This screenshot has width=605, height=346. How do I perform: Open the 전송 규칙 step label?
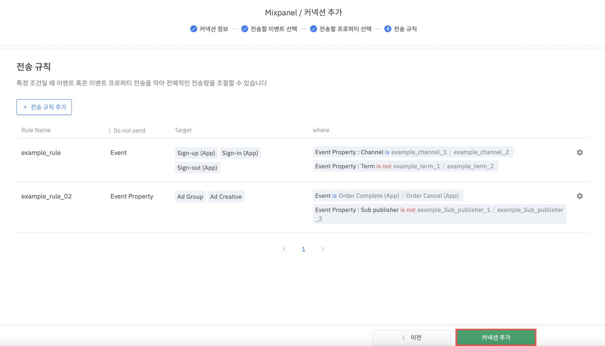[405, 29]
